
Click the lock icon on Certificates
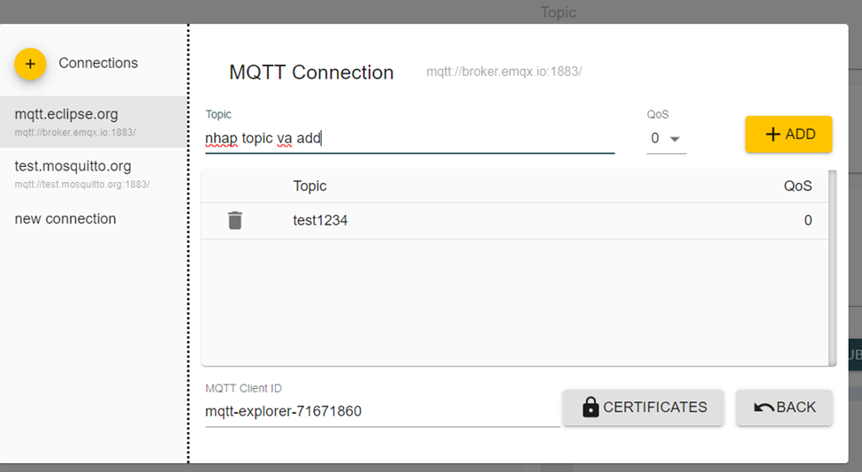(591, 407)
